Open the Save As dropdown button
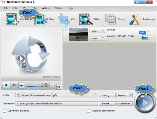 tap(124, 95)
